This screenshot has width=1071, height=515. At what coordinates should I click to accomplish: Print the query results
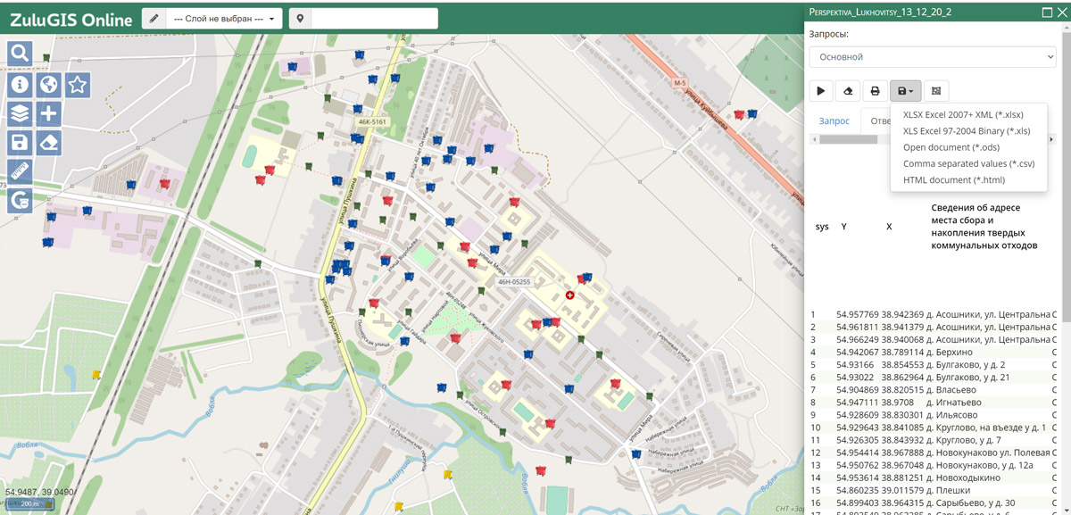(876, 91)
